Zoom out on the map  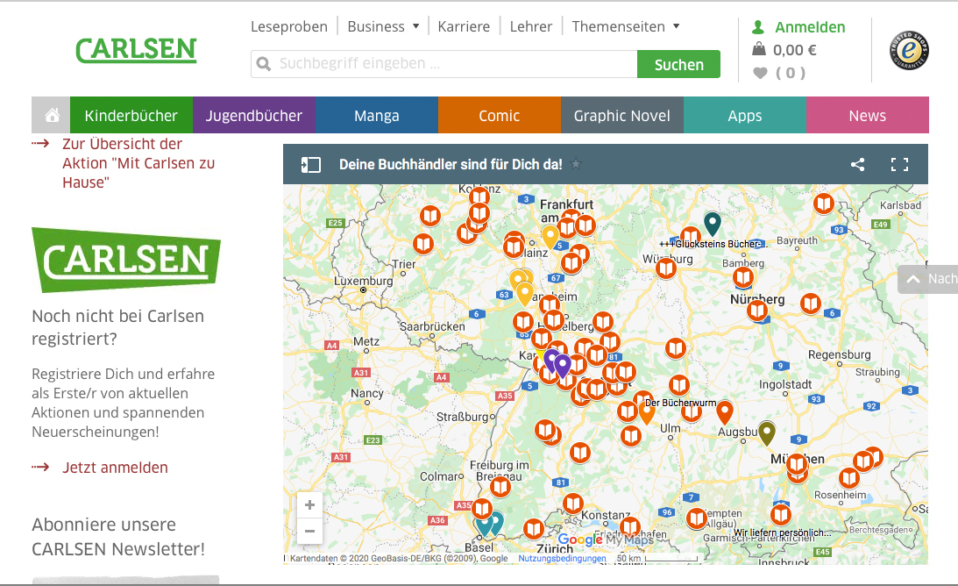(309, 531)
